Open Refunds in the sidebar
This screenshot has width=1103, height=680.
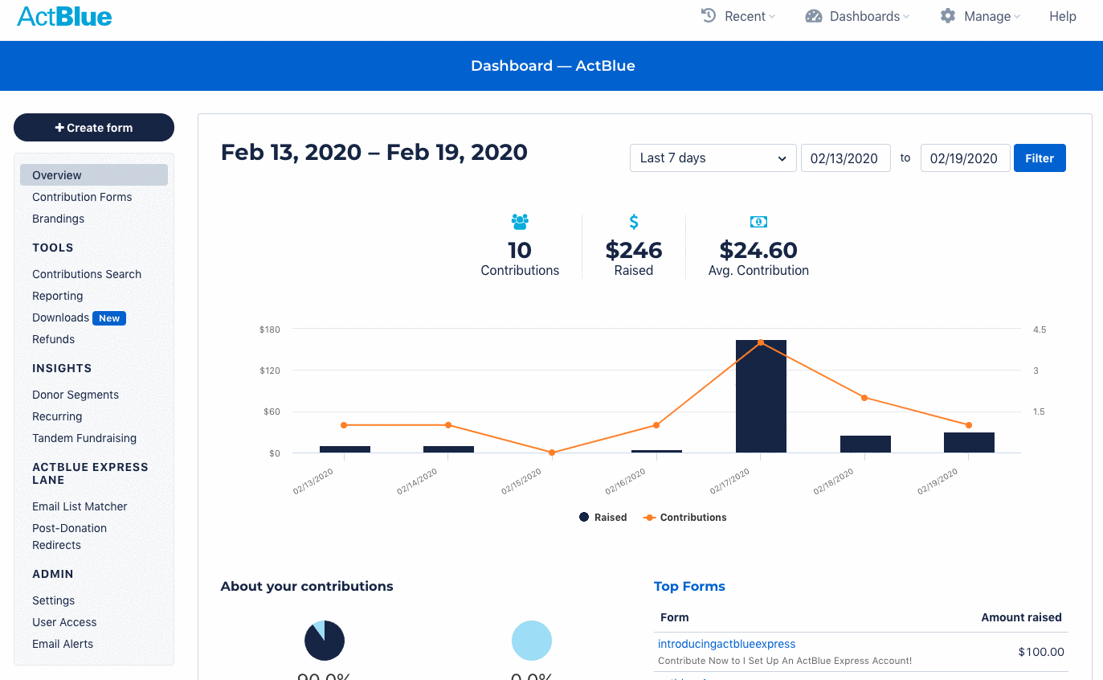(x=53, y=339)
